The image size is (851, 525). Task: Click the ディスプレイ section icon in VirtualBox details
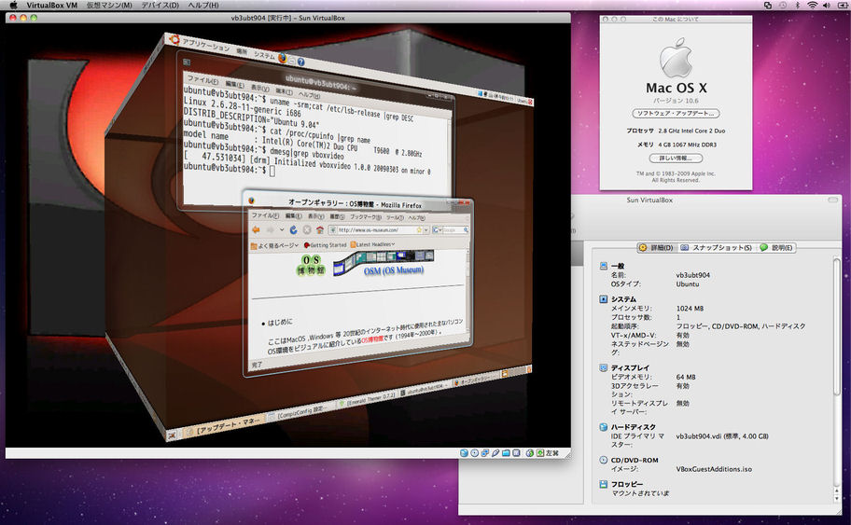tap(603, 367)
